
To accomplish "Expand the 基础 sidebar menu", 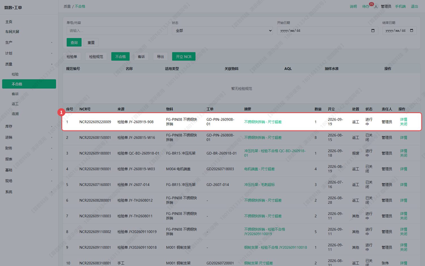I will (29, 170).
